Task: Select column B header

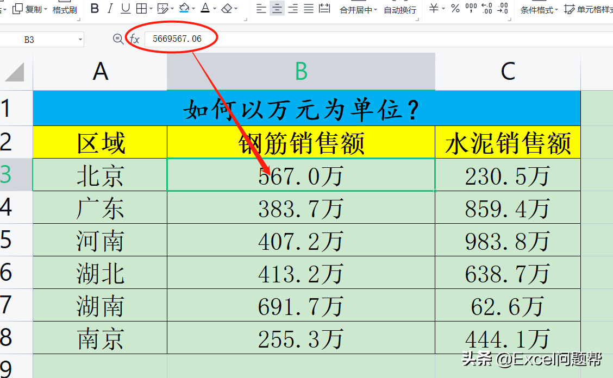Action: click(301, 72)
